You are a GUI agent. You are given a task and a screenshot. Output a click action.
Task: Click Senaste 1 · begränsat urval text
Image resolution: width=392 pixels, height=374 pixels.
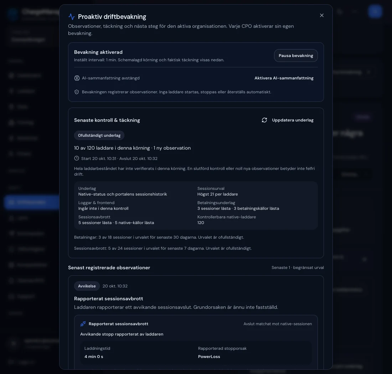pyautogui.click(x=298, y=267)
